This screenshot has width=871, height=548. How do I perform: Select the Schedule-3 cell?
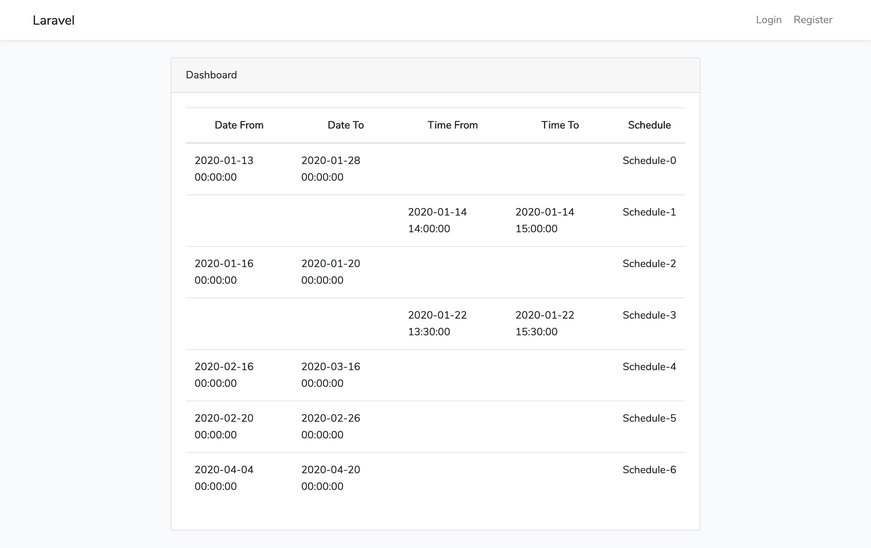(649, 315)
